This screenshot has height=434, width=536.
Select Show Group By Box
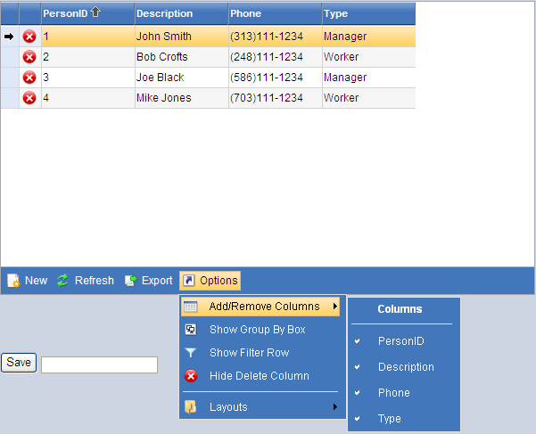[x=257, y=330]
